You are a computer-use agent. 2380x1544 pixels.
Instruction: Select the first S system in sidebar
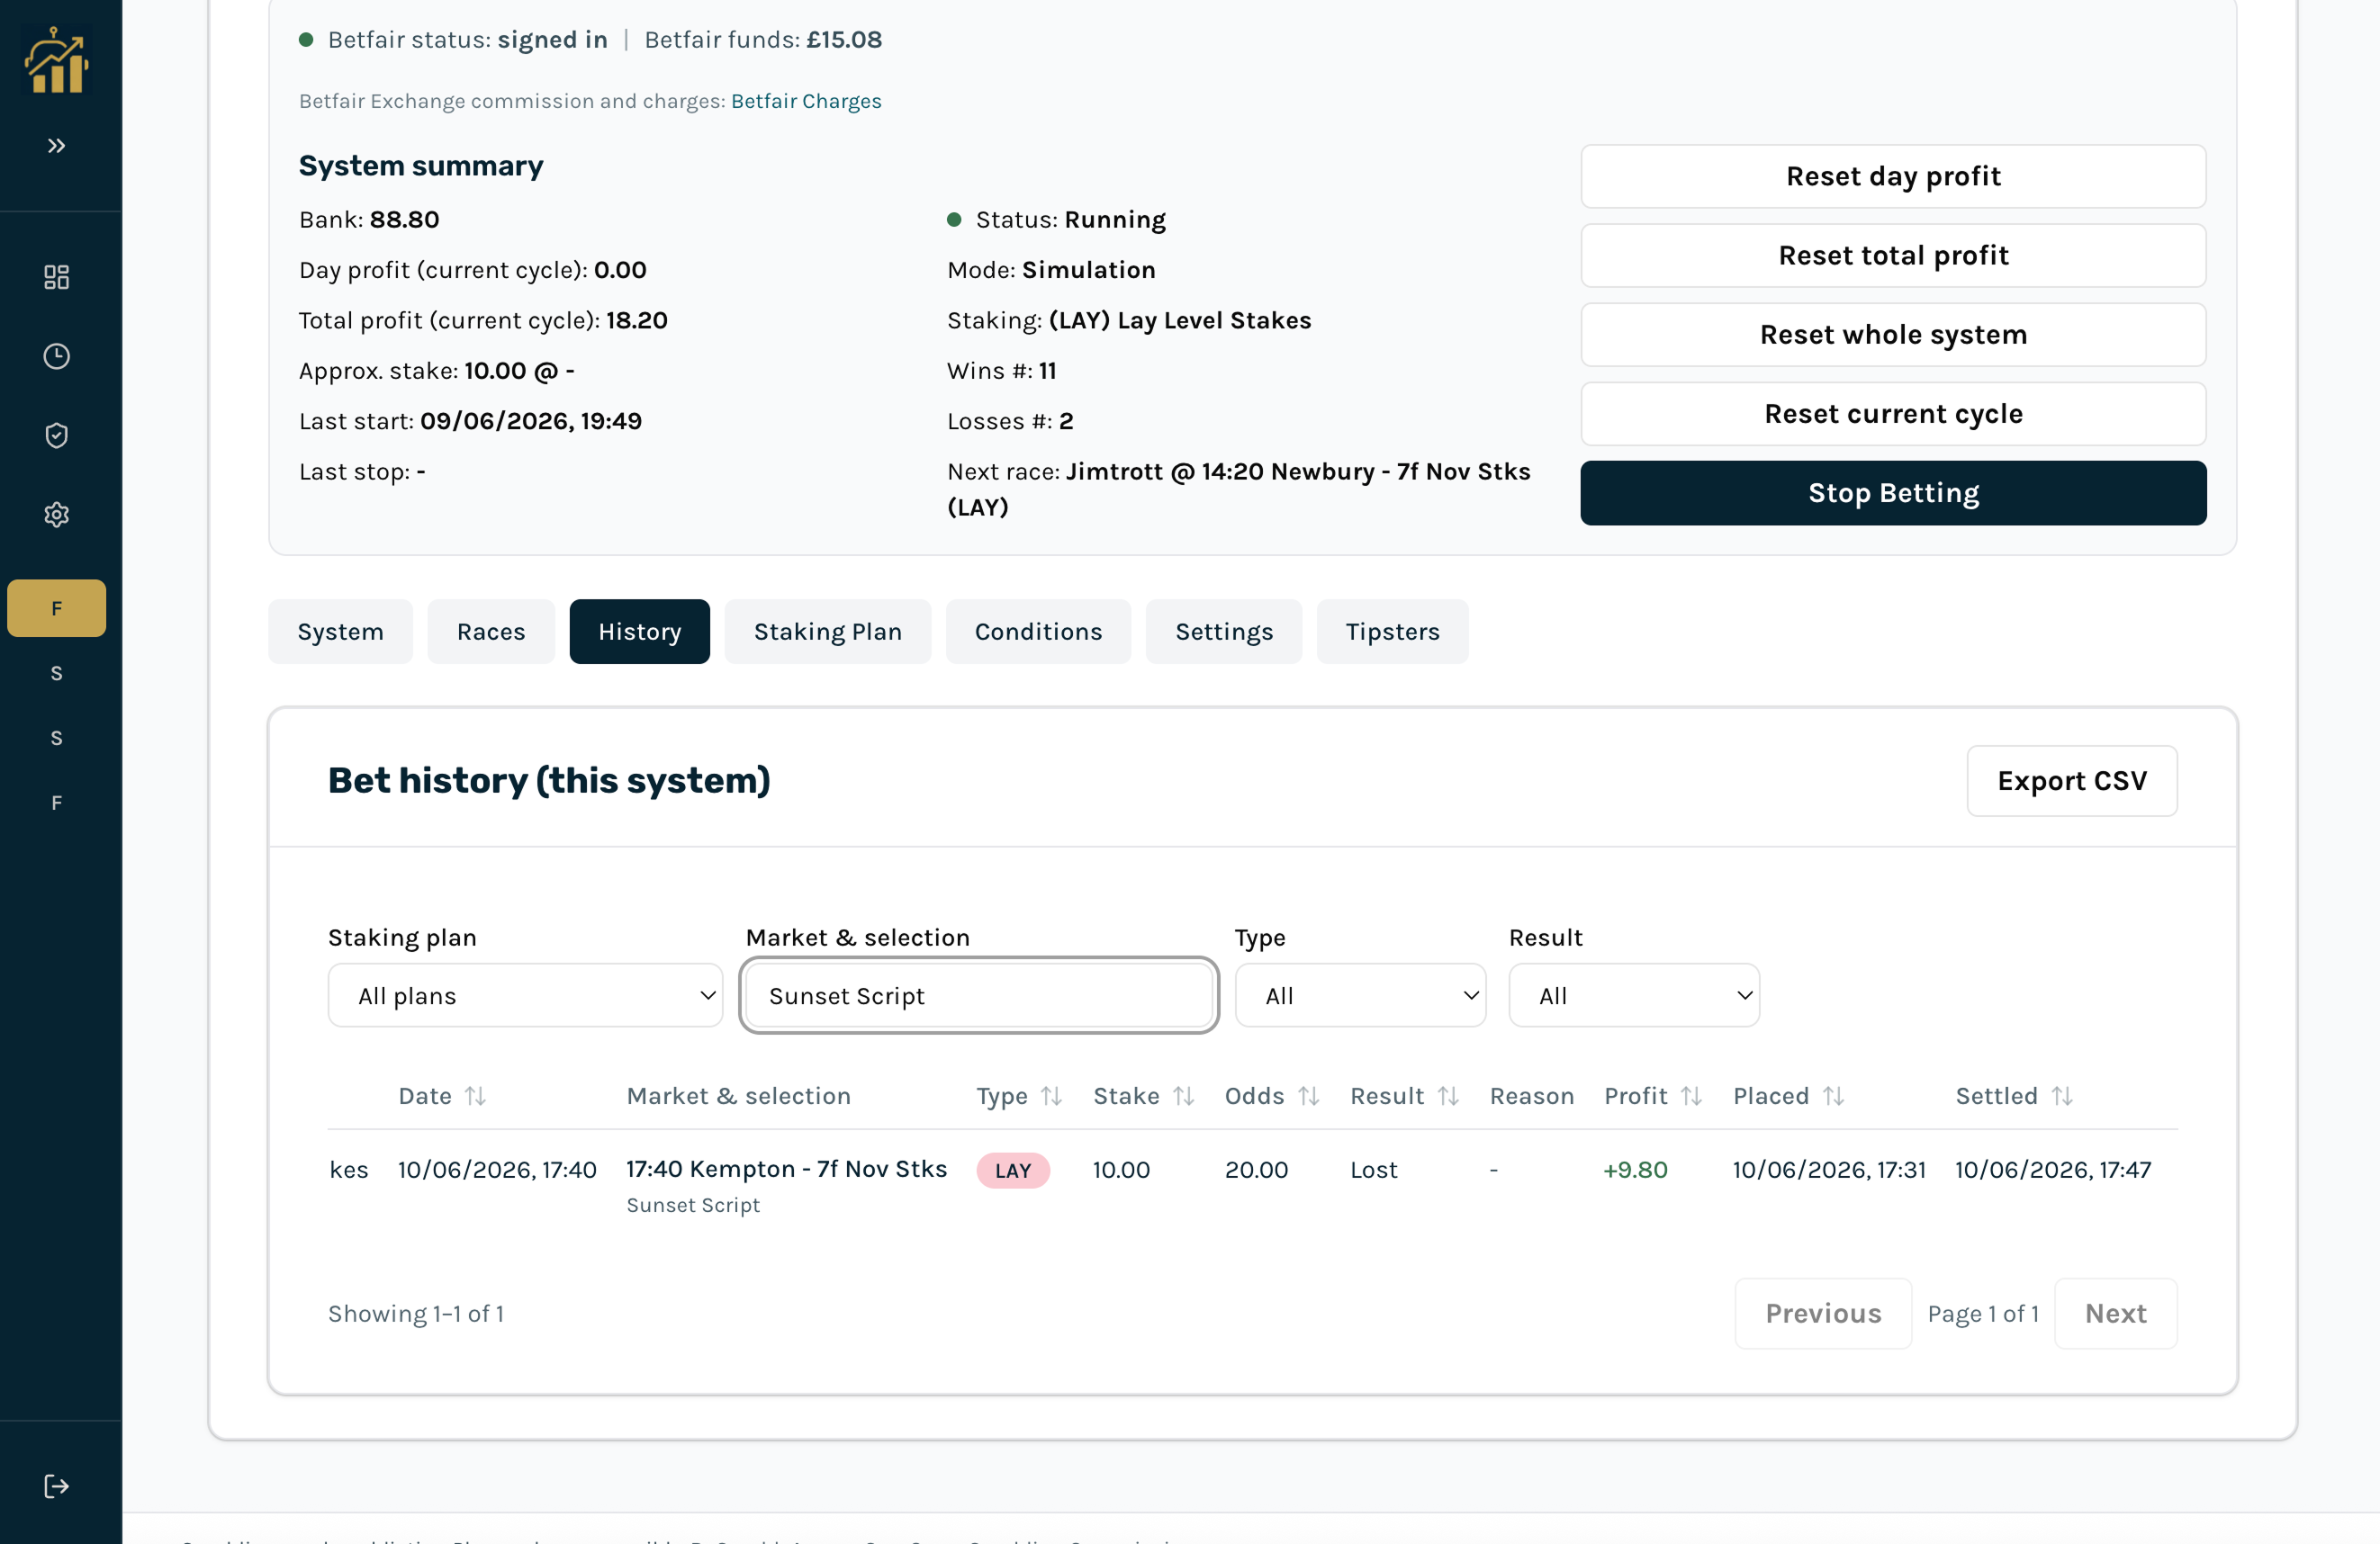pos(57,674)
